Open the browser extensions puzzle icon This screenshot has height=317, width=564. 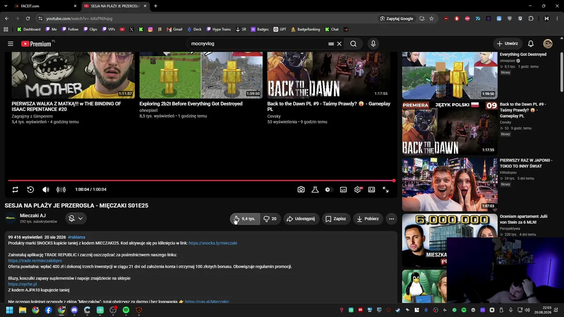[531, 18]
